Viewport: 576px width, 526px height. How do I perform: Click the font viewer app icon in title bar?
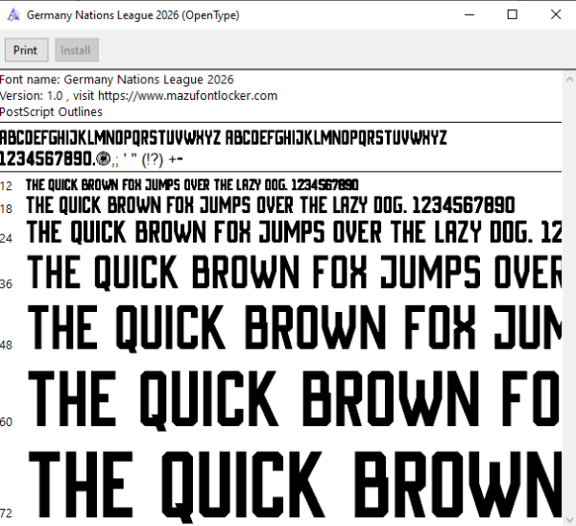[13, 15]
